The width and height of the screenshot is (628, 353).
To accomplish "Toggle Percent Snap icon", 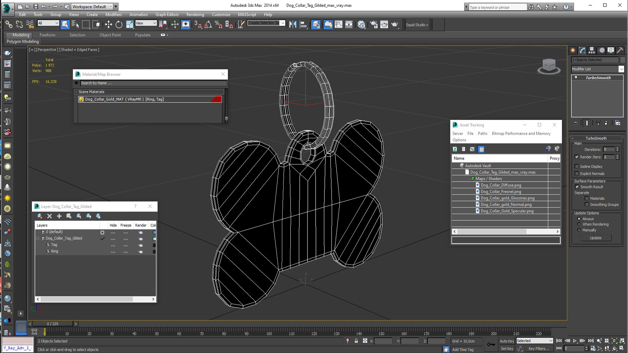I will pyautogui.click(x=218, y=25).
